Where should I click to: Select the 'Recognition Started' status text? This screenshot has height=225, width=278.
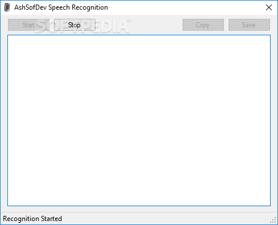(x=32, y=219)
